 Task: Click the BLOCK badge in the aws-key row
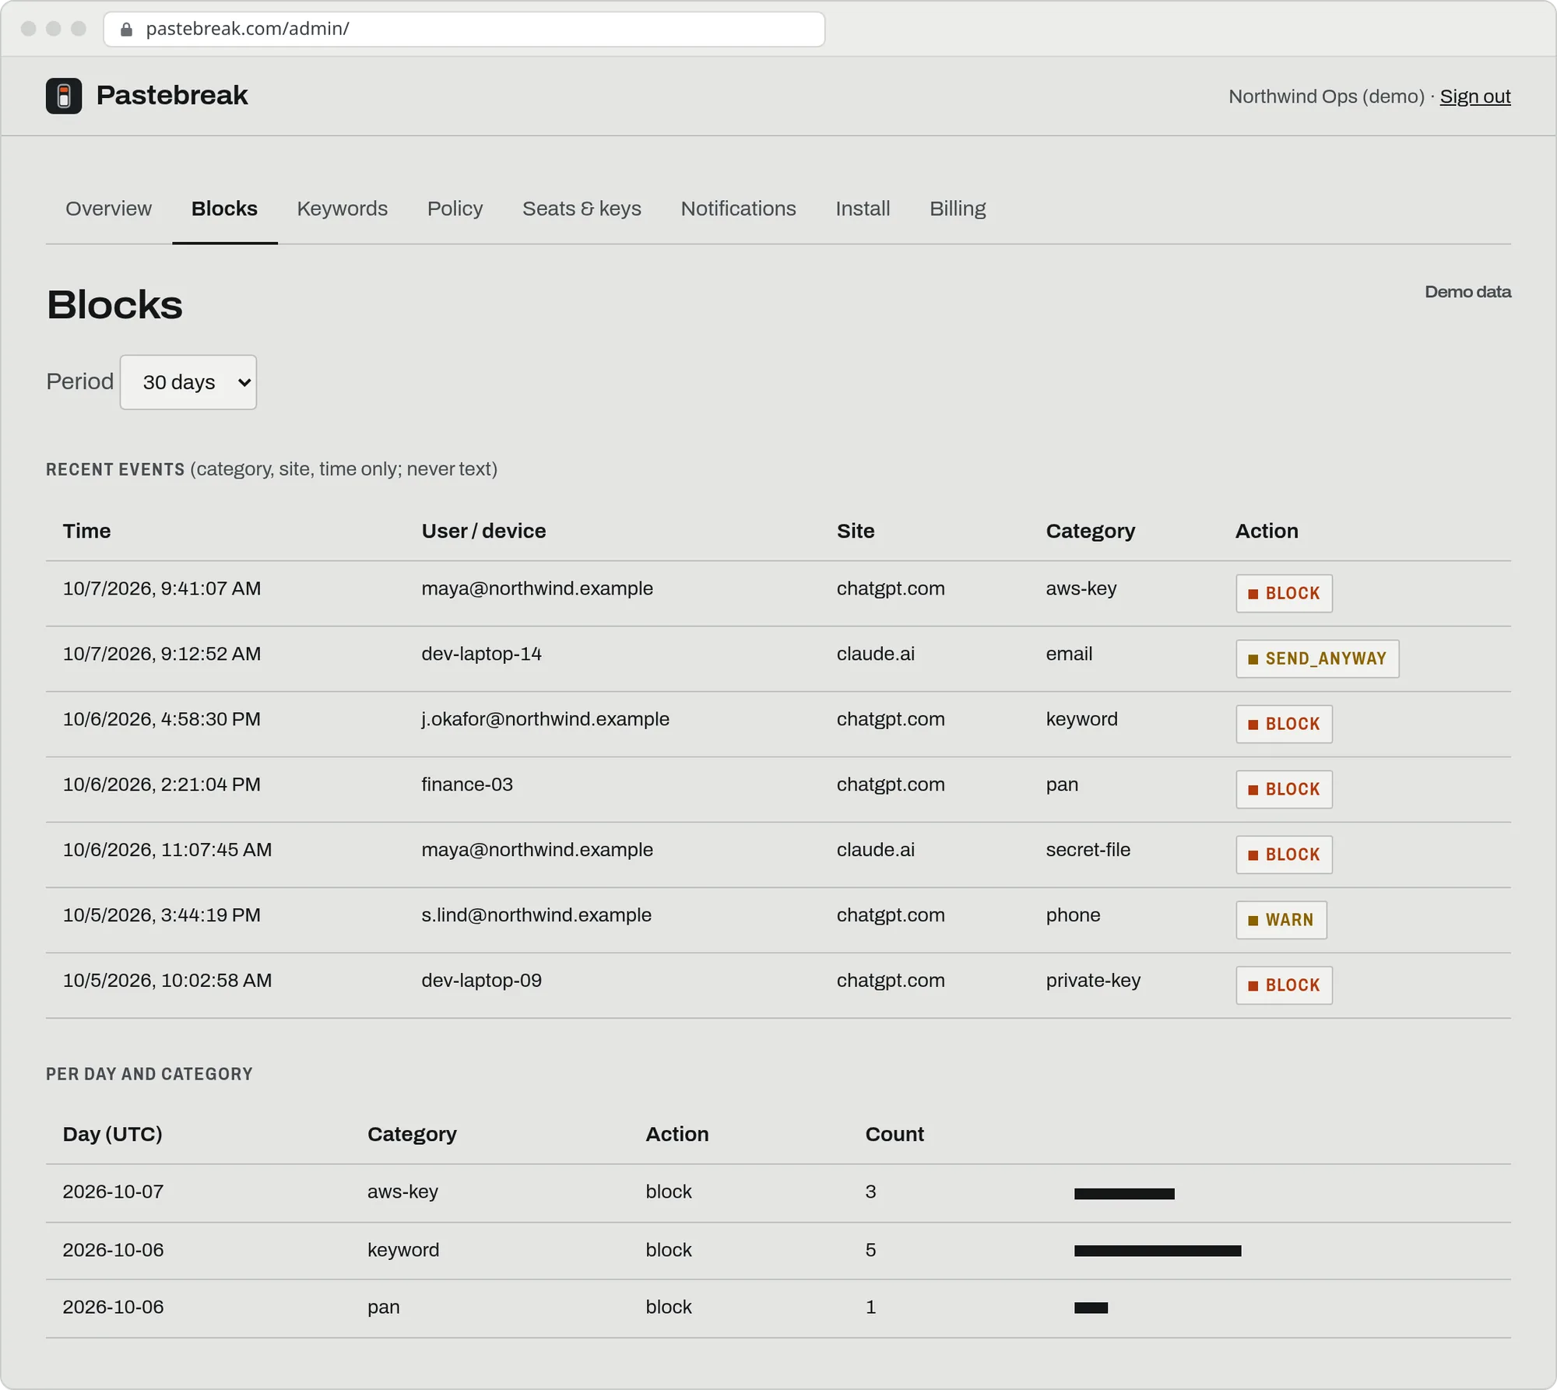pos(1284,593)
